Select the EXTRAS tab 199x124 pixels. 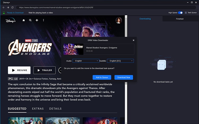38,109
